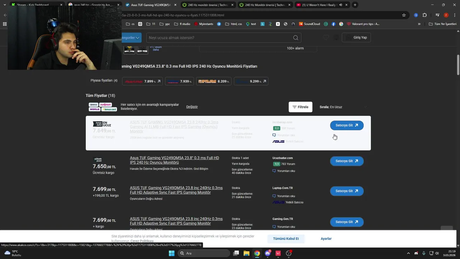Open File Explorer from the taskbar
This screenshot has width=460, height=259.
click(247, 253)
